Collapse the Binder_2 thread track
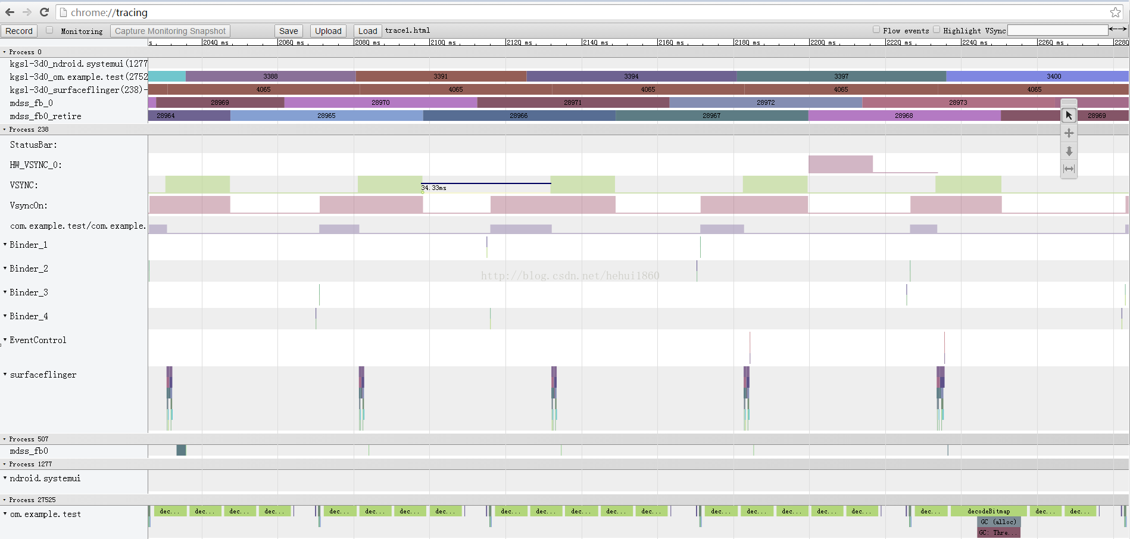The image size is (1130, 539). coord(5,268)
